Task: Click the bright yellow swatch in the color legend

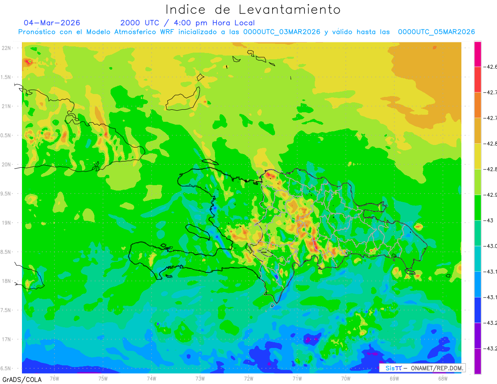Action: (x=478, y=156)
